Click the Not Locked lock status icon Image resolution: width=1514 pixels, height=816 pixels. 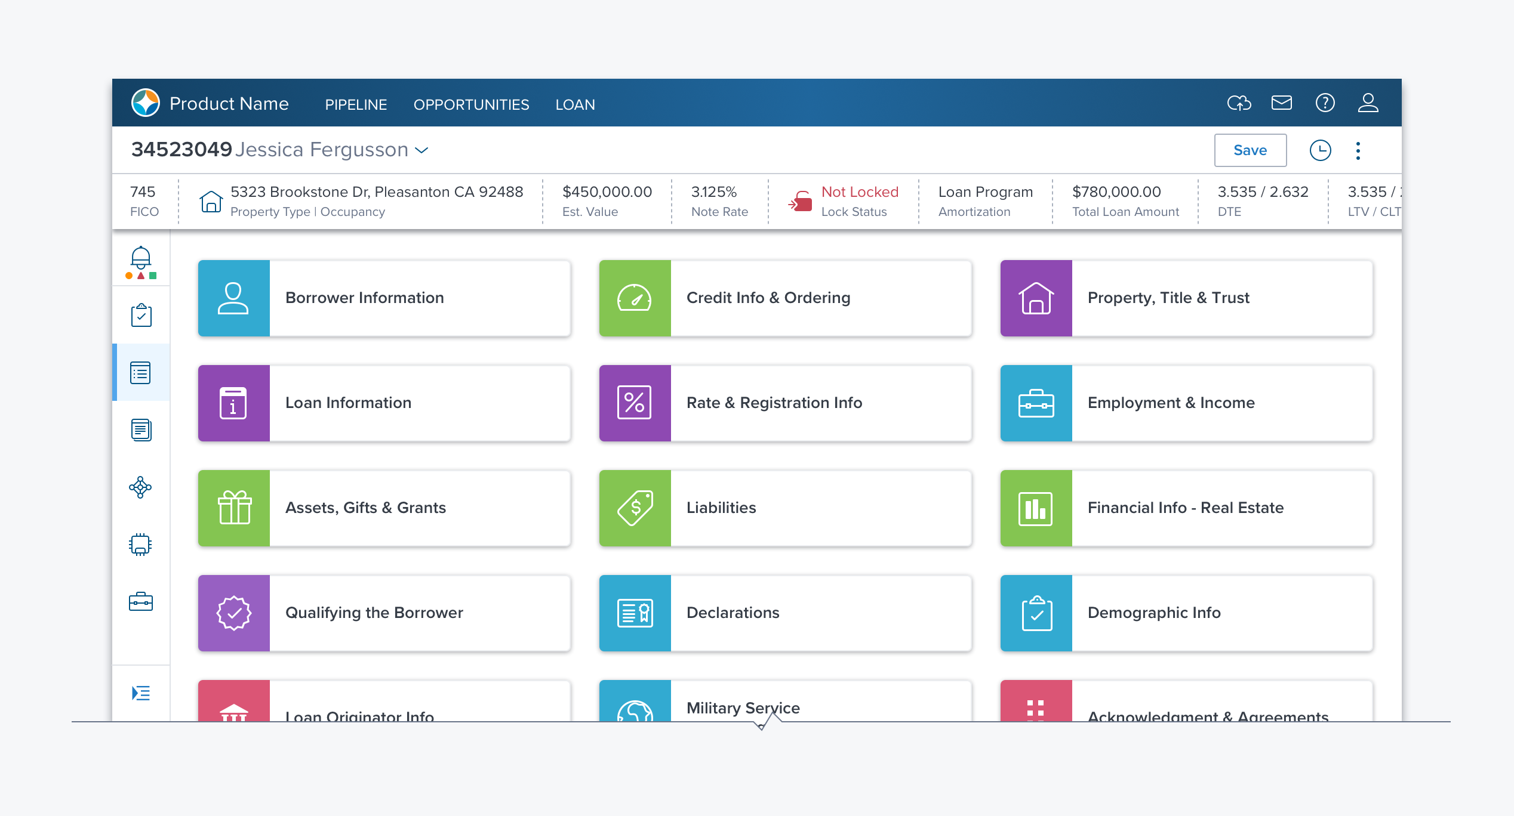pos(801,201)
